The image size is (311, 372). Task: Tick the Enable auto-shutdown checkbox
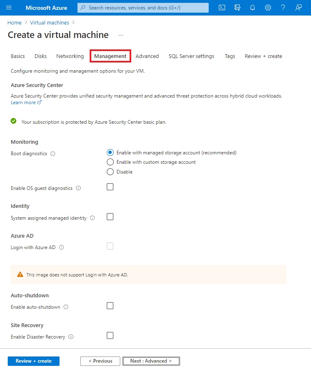click(110, 306)
